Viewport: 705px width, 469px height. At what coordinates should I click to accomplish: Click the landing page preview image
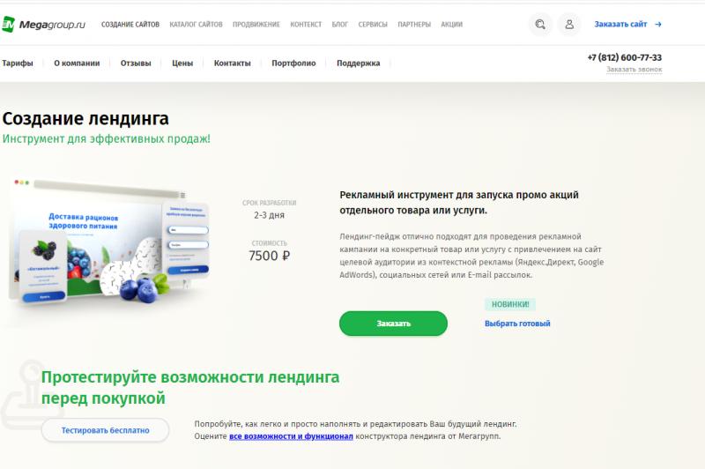(x=109, y=242)
